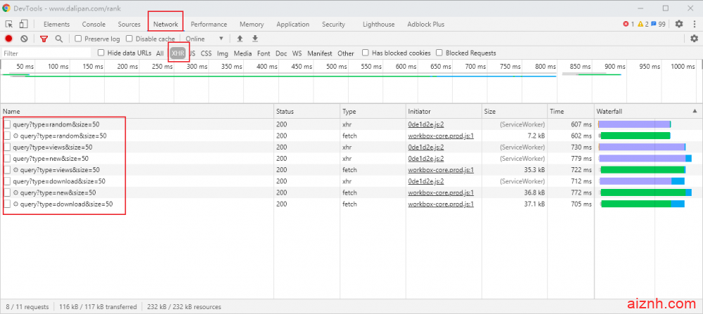Tick the Hide data URLs checkbox

[101, 53]
